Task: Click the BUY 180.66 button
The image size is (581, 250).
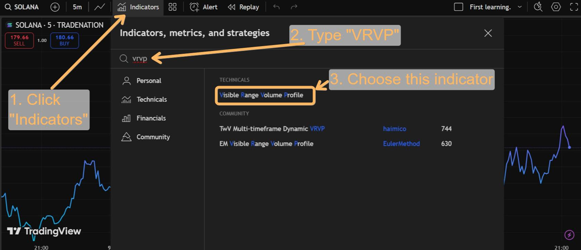Action: [64, 41]
